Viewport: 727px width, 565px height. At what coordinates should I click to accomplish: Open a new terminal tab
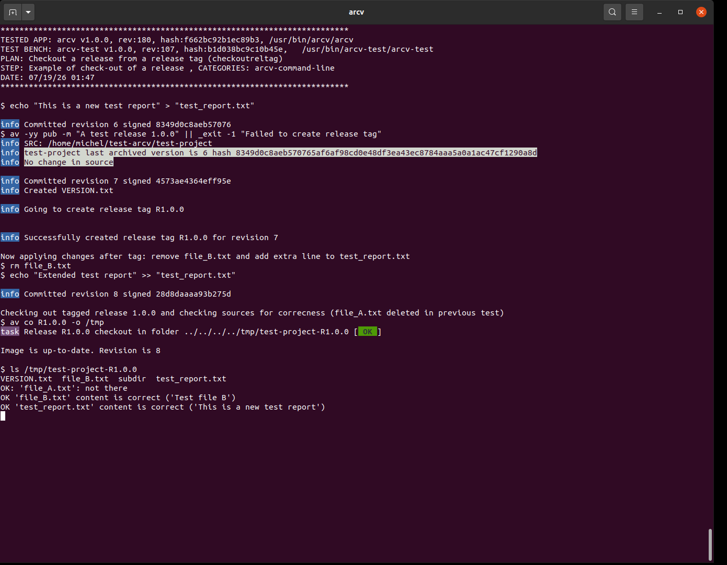tap(13, 12)
